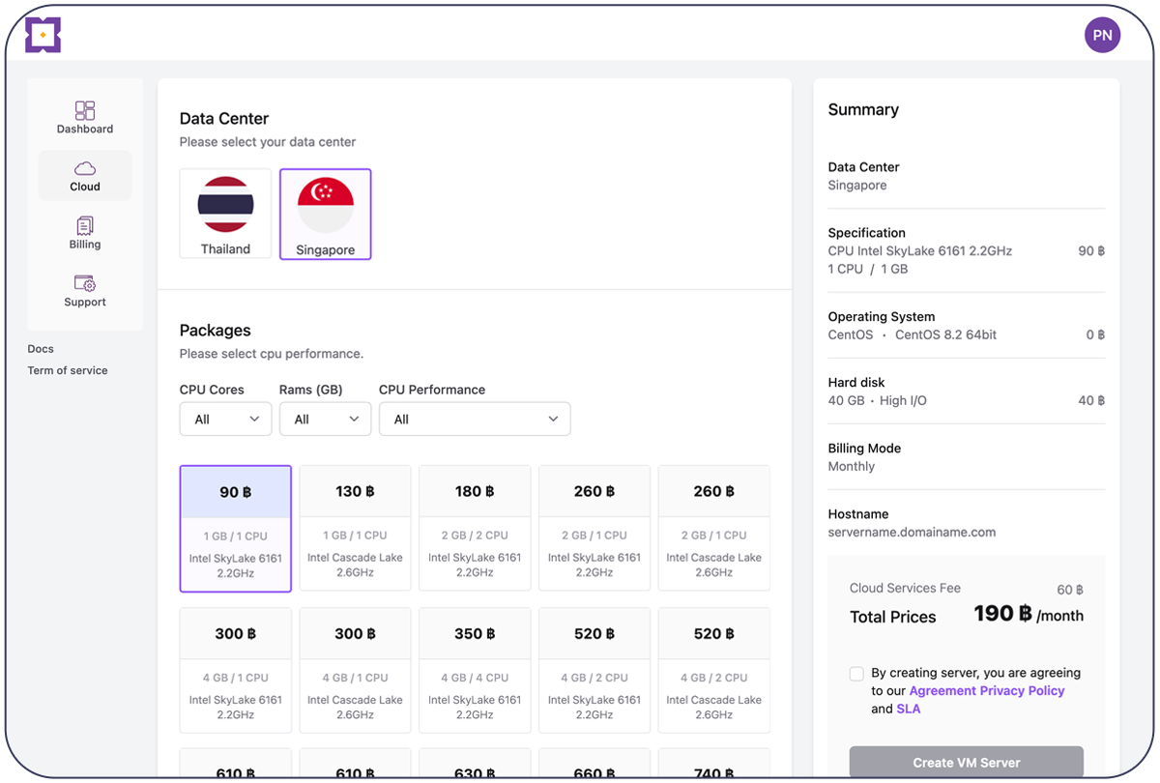Click the 190 ฿ total price
Image resolution: width=1160 pixels, height=783 pixels.
tap(1002, 614)
